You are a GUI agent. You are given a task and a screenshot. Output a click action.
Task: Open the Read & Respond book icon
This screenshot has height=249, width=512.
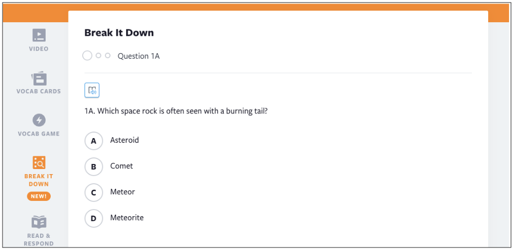coord(39,222)
